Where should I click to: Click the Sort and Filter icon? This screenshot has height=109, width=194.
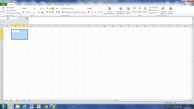tap(163, 8)
